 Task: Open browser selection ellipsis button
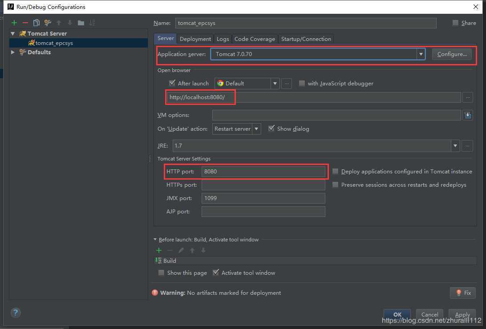(287, 84)
